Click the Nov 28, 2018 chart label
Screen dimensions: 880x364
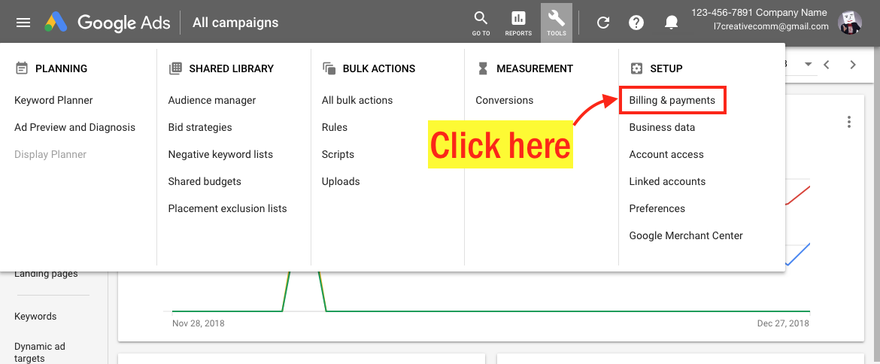pos(198,323)
